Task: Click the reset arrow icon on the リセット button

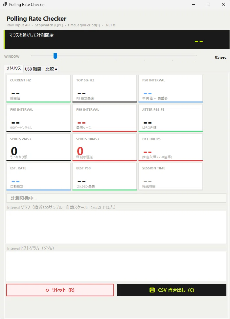Action: 47,290
